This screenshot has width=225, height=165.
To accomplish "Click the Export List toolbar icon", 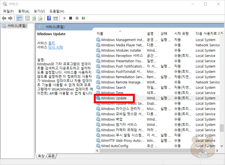I will pos(40,18).
